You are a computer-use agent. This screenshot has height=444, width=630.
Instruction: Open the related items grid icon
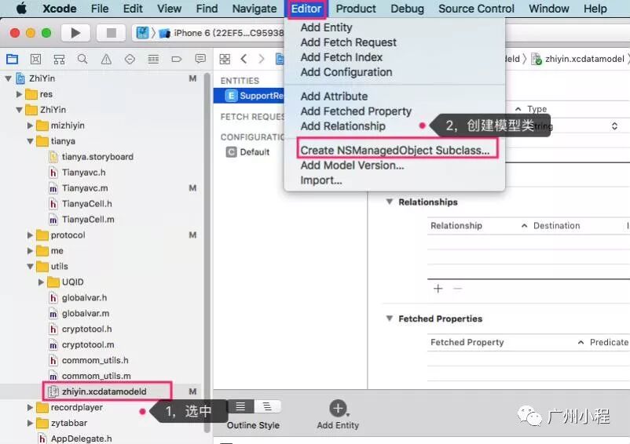[x=225, y=60]
